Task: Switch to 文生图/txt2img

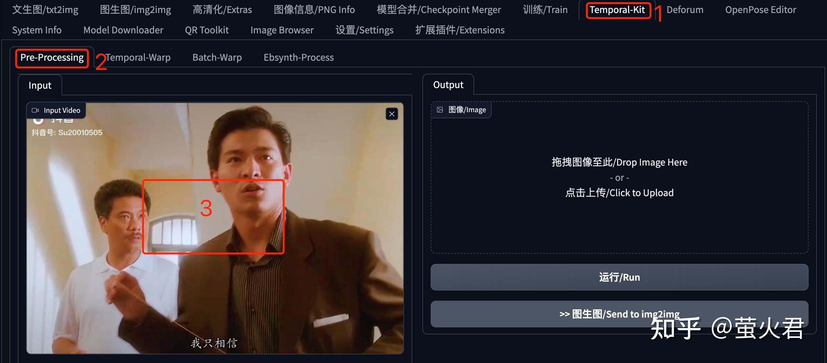Action: pyautogui.click(x=45, y=10)
